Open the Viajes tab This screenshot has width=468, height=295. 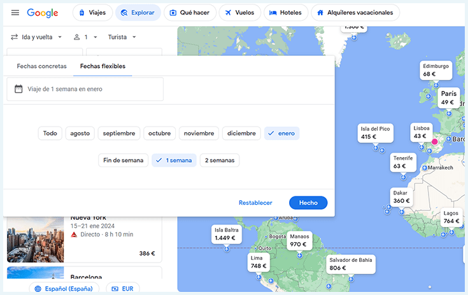(92, 13)
